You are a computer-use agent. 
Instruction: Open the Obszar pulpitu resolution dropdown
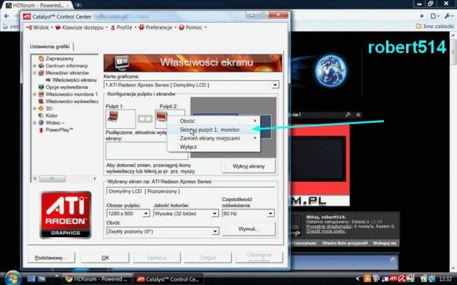[146, 214]
